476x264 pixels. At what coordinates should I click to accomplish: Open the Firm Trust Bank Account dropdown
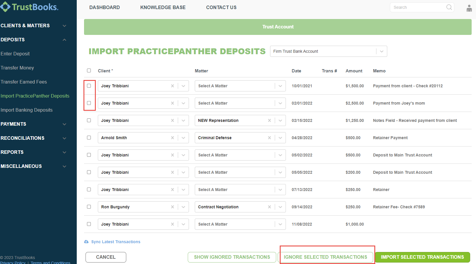click(328, 51)
